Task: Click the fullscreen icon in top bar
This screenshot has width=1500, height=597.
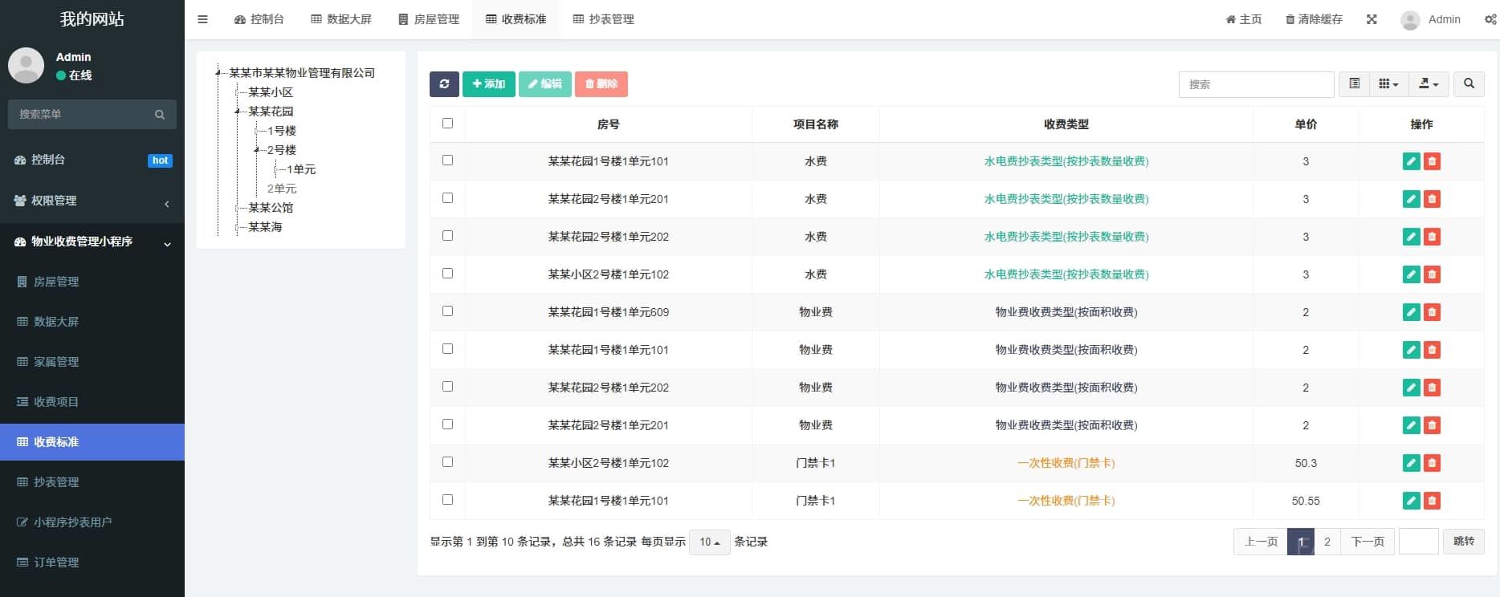Action: pyautogui.click(x=1372, y=19)
